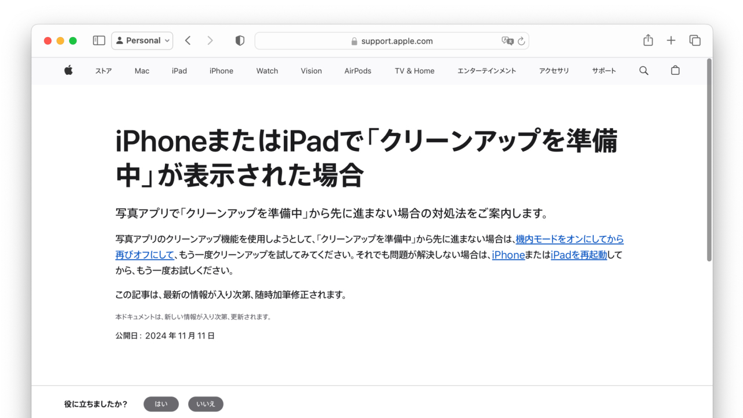This screenshot has height=418, width=743.
Task: Click the support.apple.com address field
Action: [x=392, y=41]
